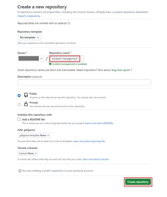Click the bug-free-spork suggested name
This screenshot has width=167, height=197.
click(x=120, y=70)
